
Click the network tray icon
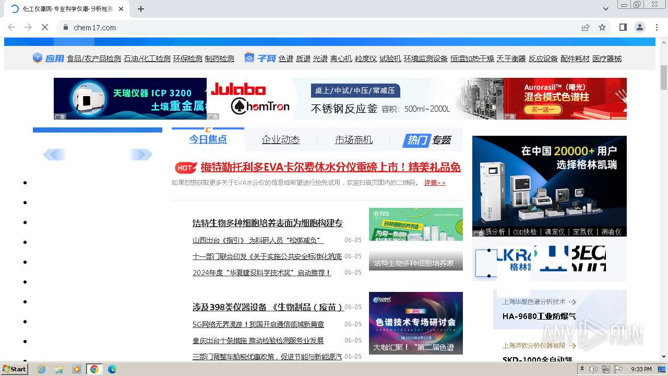pos(606,369)
